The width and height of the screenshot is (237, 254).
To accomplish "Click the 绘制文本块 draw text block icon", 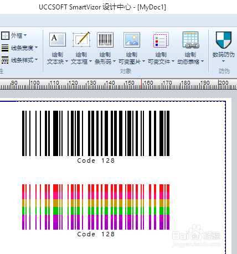I will coord(58,39).
